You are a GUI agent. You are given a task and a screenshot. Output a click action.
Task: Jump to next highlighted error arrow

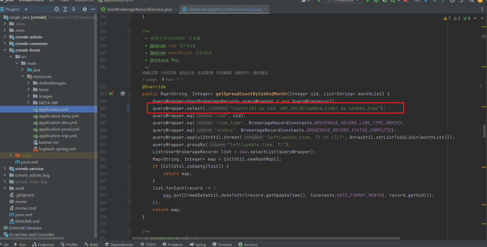coord(482,18)
